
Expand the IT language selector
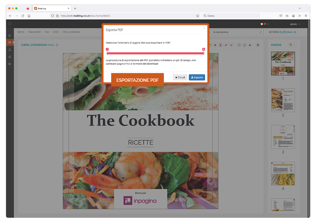pyautogui.click(x=264, y=24)
